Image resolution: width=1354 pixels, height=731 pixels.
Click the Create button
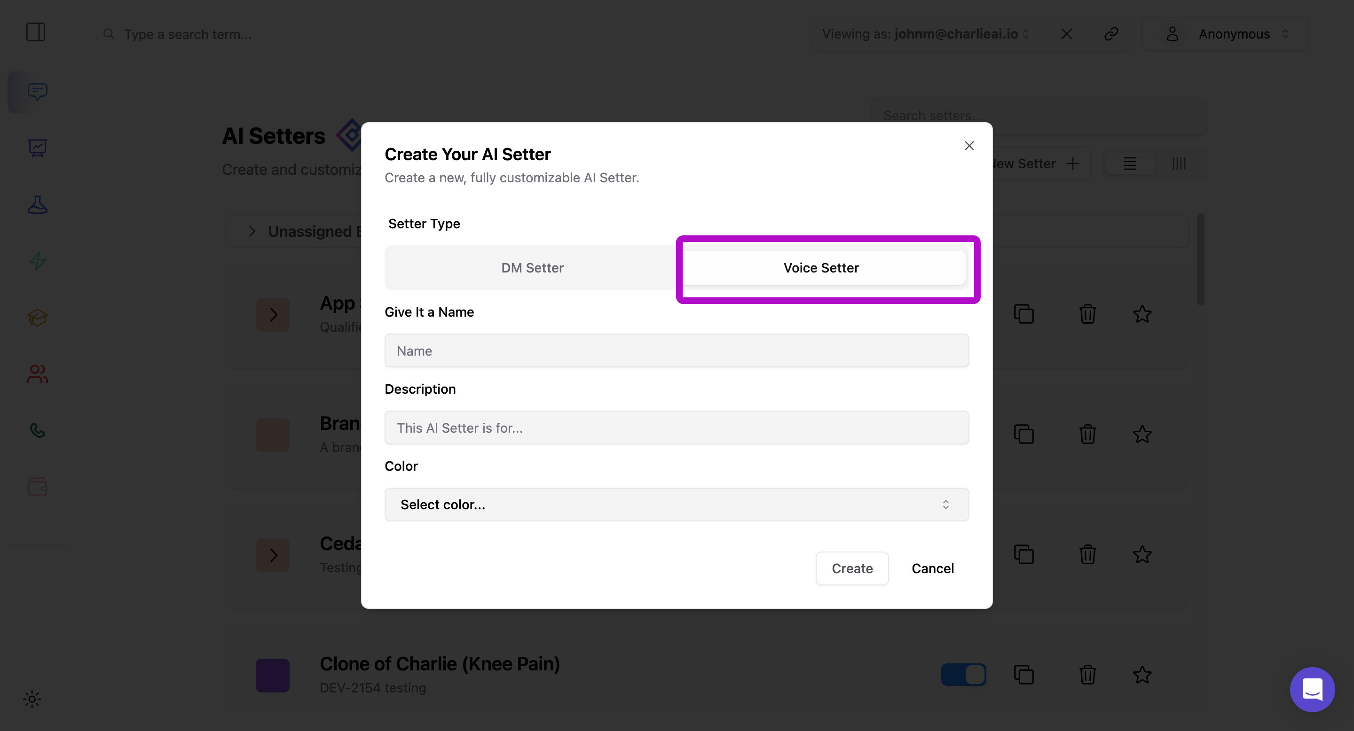click(x=851, y=568)
